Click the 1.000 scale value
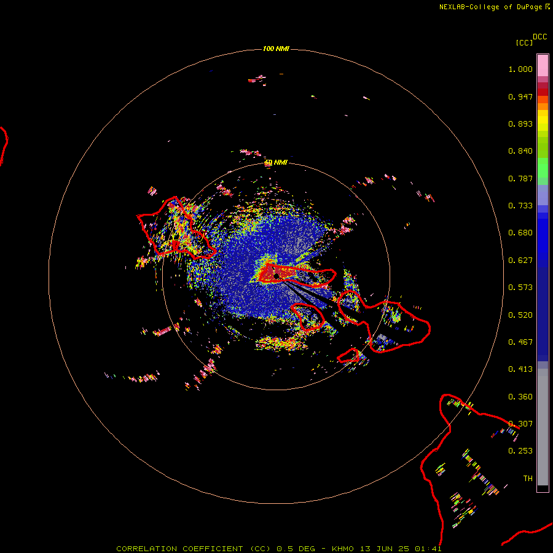Image resolution: width=553 pixels, height=553 pixels. pos(520,69)
